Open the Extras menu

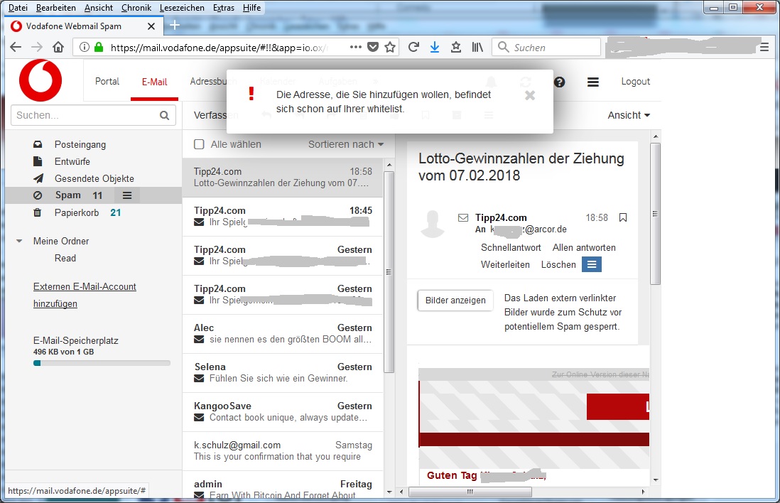[223, 8]
